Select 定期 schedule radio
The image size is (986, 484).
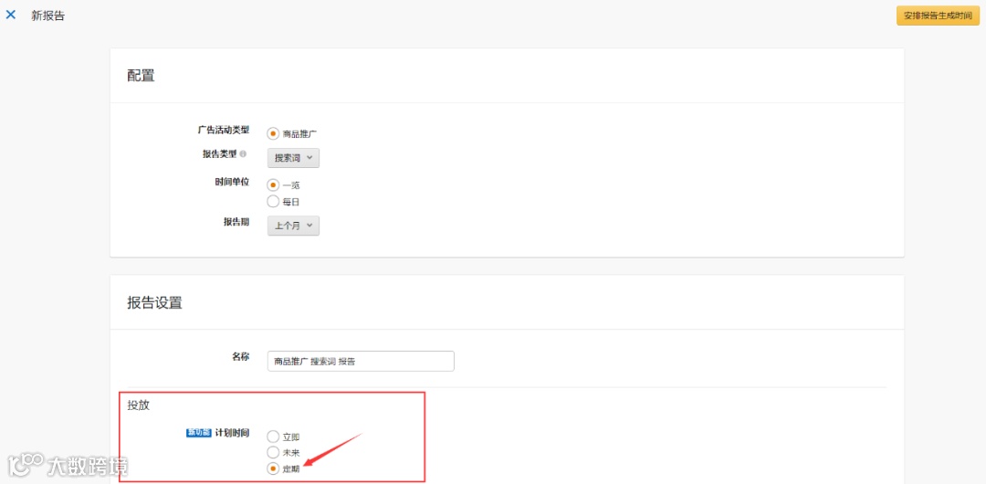click(x=273, y=468)
